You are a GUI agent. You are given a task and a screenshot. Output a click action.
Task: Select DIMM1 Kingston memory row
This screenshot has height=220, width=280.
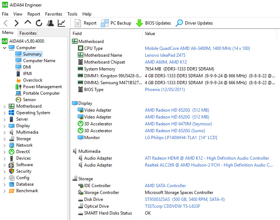click(174, 76)
